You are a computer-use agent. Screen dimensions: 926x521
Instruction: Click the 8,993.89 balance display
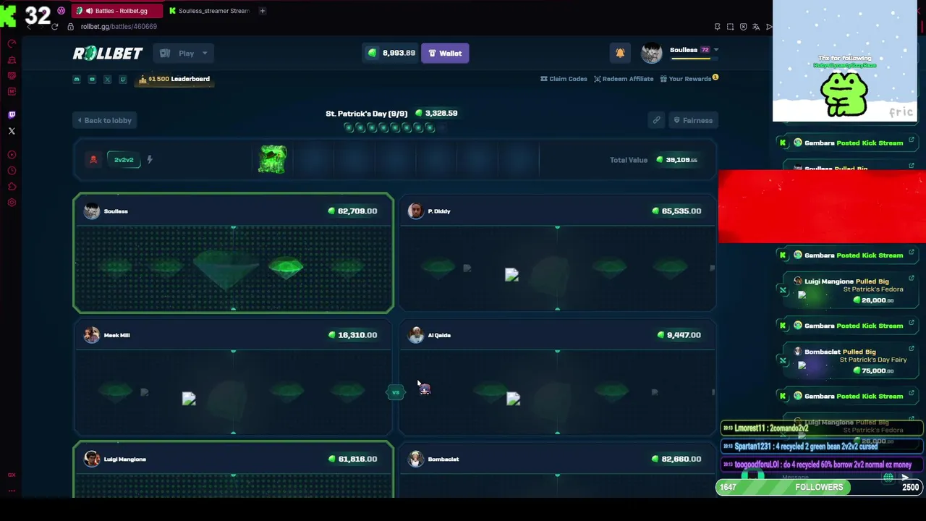[x=391, y=53]
